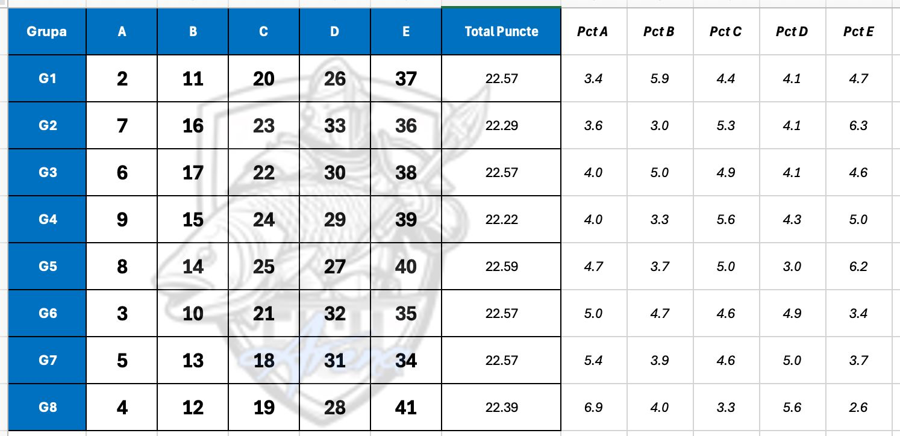The image size is (900, 436).
Task: Select value 2 in G1 column A
Action: [x=122, y=78]
